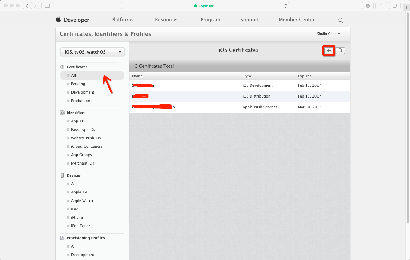
Task: Click the Safari back arrow button
Action: click(x=27, y=5)
